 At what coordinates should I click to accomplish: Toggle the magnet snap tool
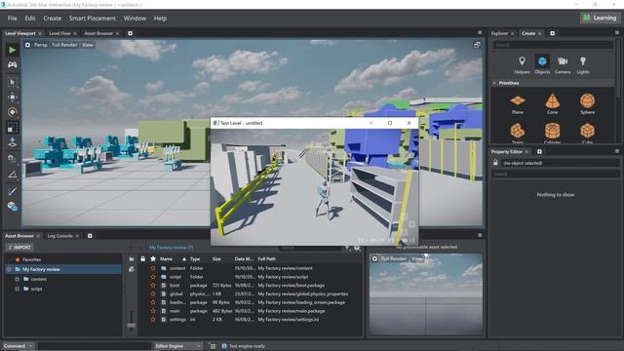coord(13,159)
